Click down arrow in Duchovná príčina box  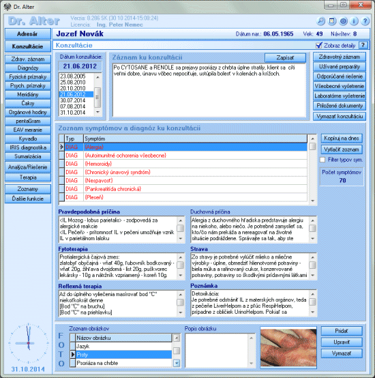pyautogui.click(x=313, y=239)
